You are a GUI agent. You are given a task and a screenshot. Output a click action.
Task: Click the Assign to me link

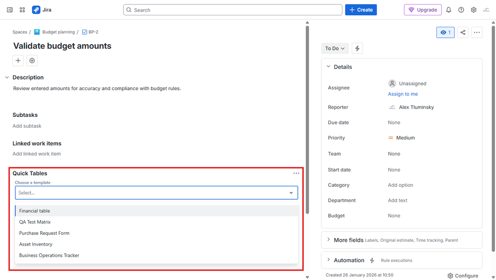403,94
